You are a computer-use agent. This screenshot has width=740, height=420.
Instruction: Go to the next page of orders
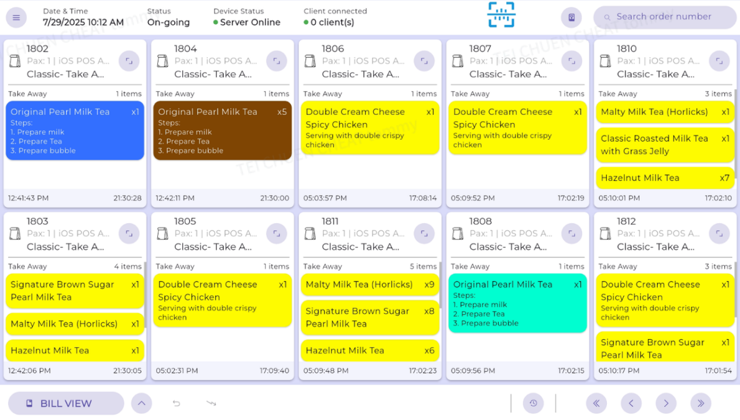(666, 403)
